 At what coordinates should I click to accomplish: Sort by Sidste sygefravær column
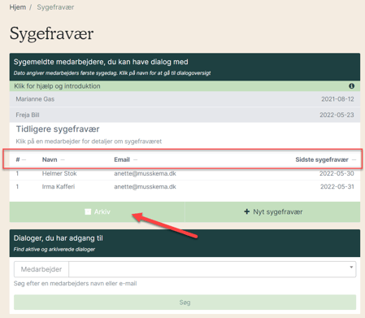(325, 159)
